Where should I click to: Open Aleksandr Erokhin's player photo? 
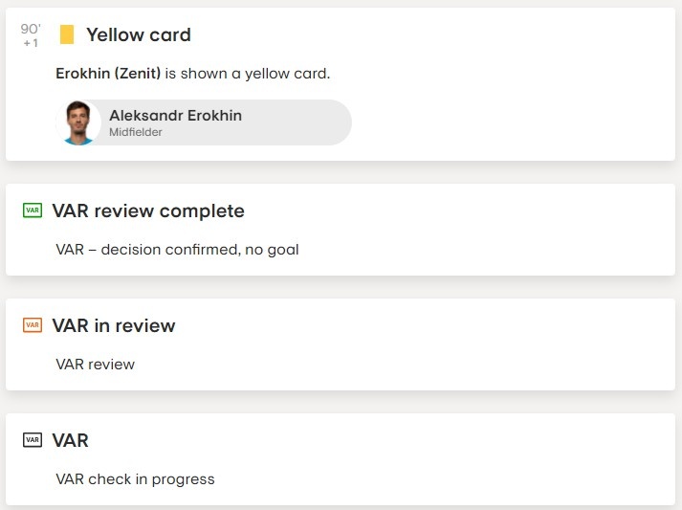pos(78,122)
